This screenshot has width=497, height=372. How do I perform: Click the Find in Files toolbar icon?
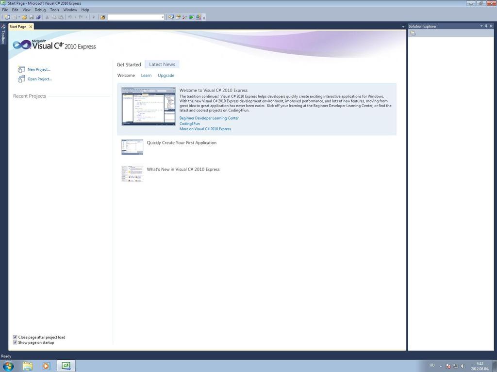(x=102, y=17)
